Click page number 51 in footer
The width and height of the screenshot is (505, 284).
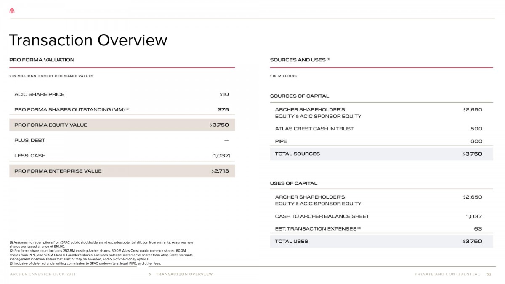pyautogui.click(x=489, y=274)
